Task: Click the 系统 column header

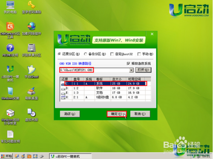Action: 89,79
